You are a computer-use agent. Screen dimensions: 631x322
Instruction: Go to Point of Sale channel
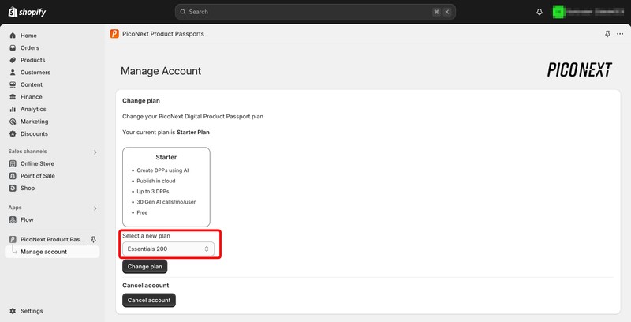coord(39,176)
